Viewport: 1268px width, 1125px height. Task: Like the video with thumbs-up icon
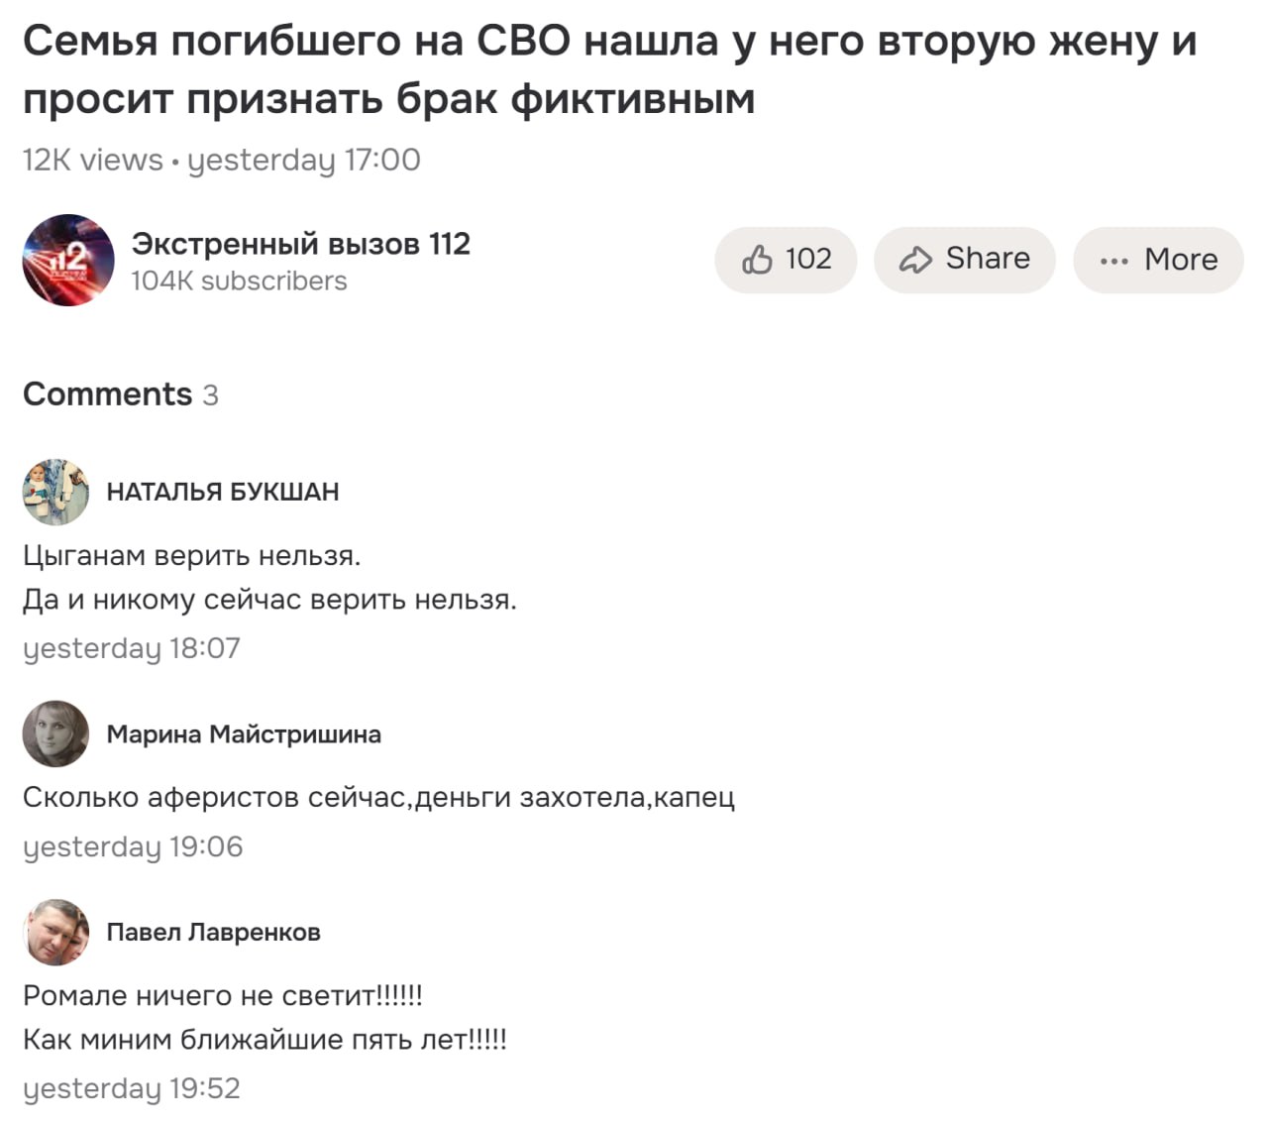pyautogui.click(x=786, y=260)
